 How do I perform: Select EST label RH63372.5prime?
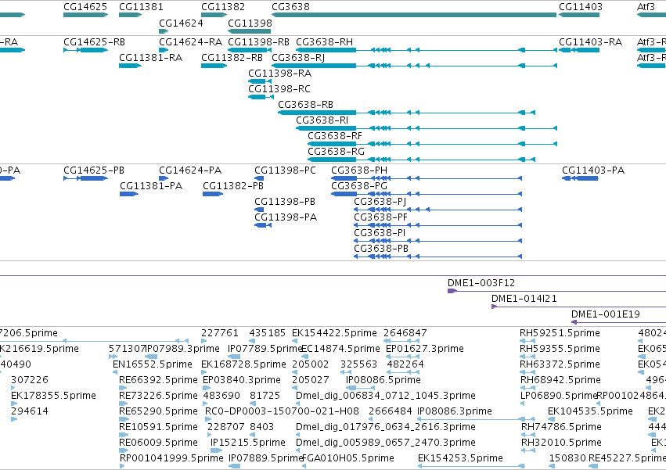pyautogui.click(x=560, y=364)
